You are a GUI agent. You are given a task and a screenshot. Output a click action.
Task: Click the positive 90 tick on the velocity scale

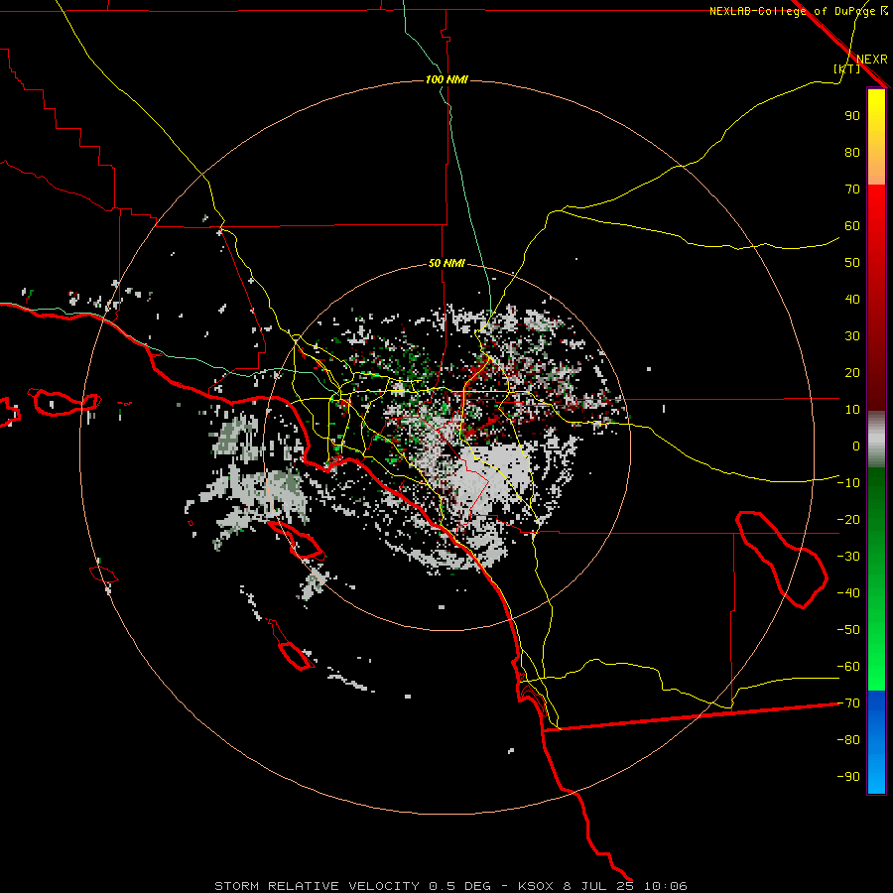852,116
